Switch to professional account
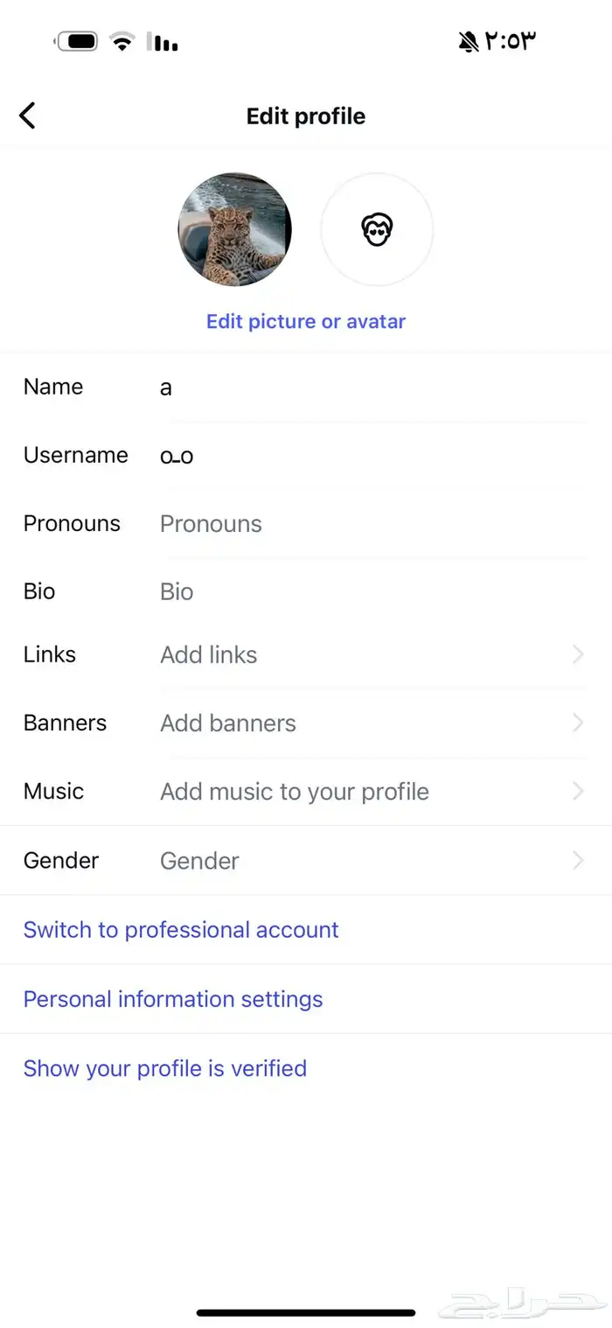612x1328 pixels. pos(181,929)
